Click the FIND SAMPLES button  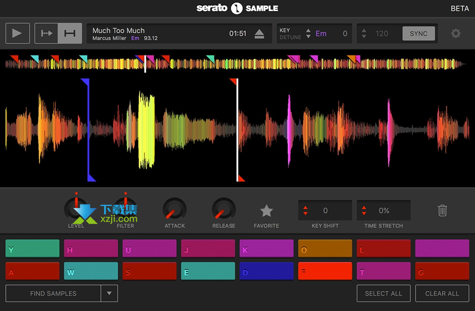coord(53,293)
